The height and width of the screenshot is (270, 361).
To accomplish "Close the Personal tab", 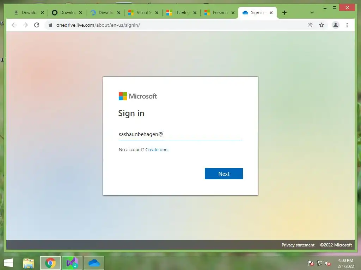I will (233, 13).
